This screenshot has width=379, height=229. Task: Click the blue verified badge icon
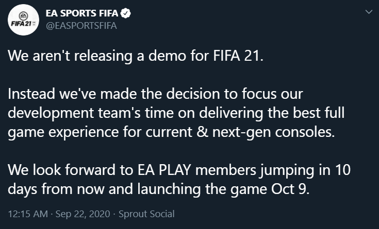(125, 13)
